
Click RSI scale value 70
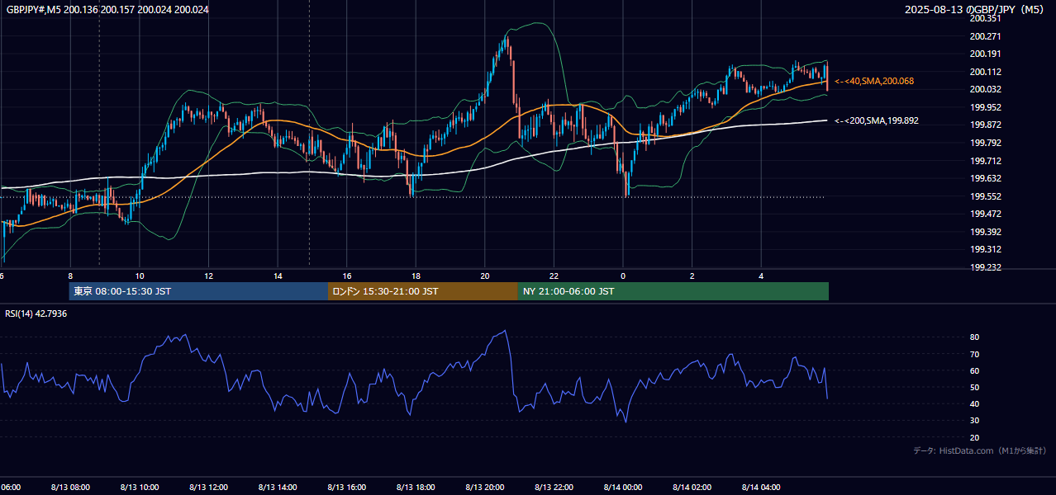coord(975,354)
